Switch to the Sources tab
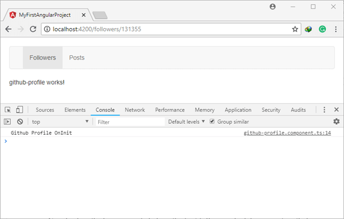344x219 pixels. (45, 109)
